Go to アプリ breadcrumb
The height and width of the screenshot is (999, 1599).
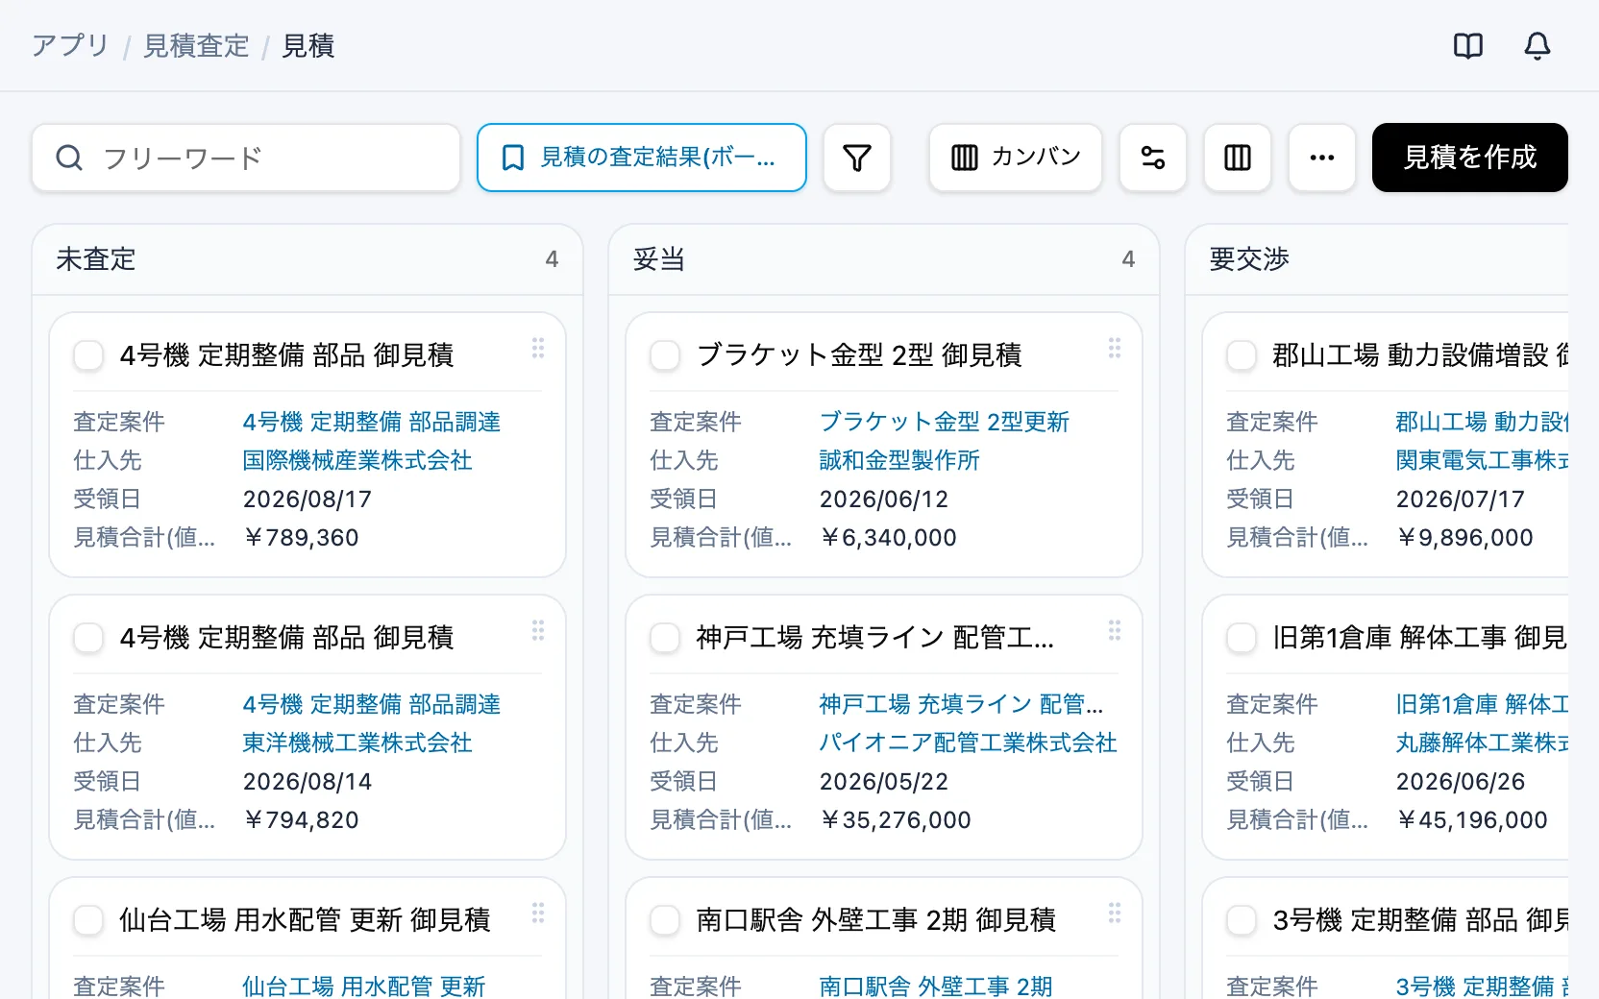[70, 45]
